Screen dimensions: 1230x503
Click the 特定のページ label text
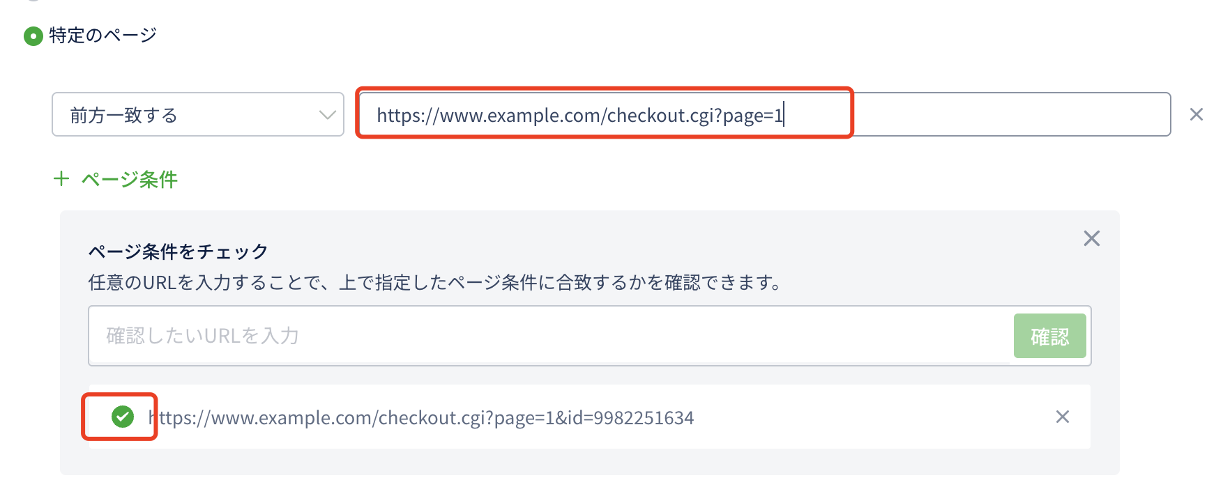[103, 36]
